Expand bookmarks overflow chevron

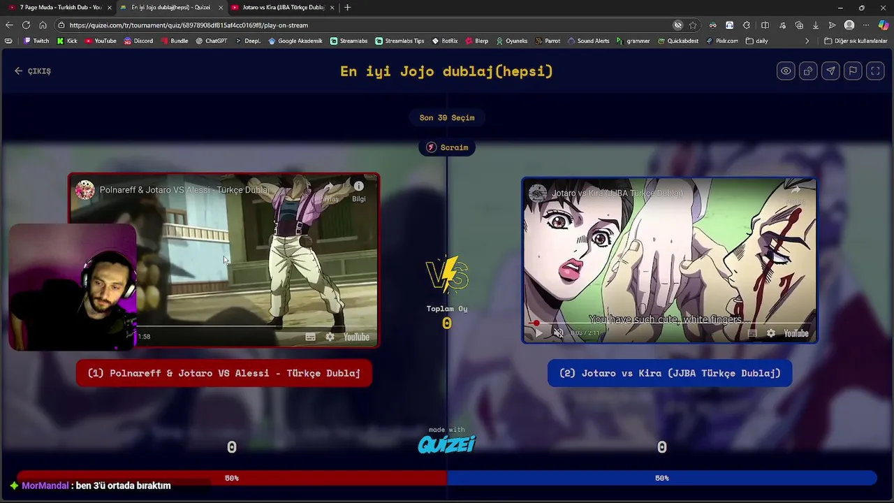(807, 41)
